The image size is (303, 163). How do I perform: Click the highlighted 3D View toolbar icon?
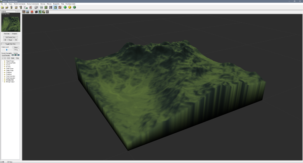[55, 7]
